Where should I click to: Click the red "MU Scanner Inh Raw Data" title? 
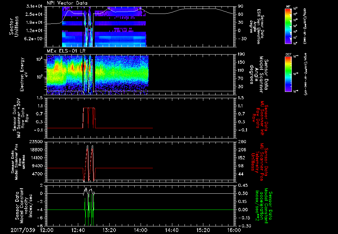pyautogui.click(x=259, y=118)
